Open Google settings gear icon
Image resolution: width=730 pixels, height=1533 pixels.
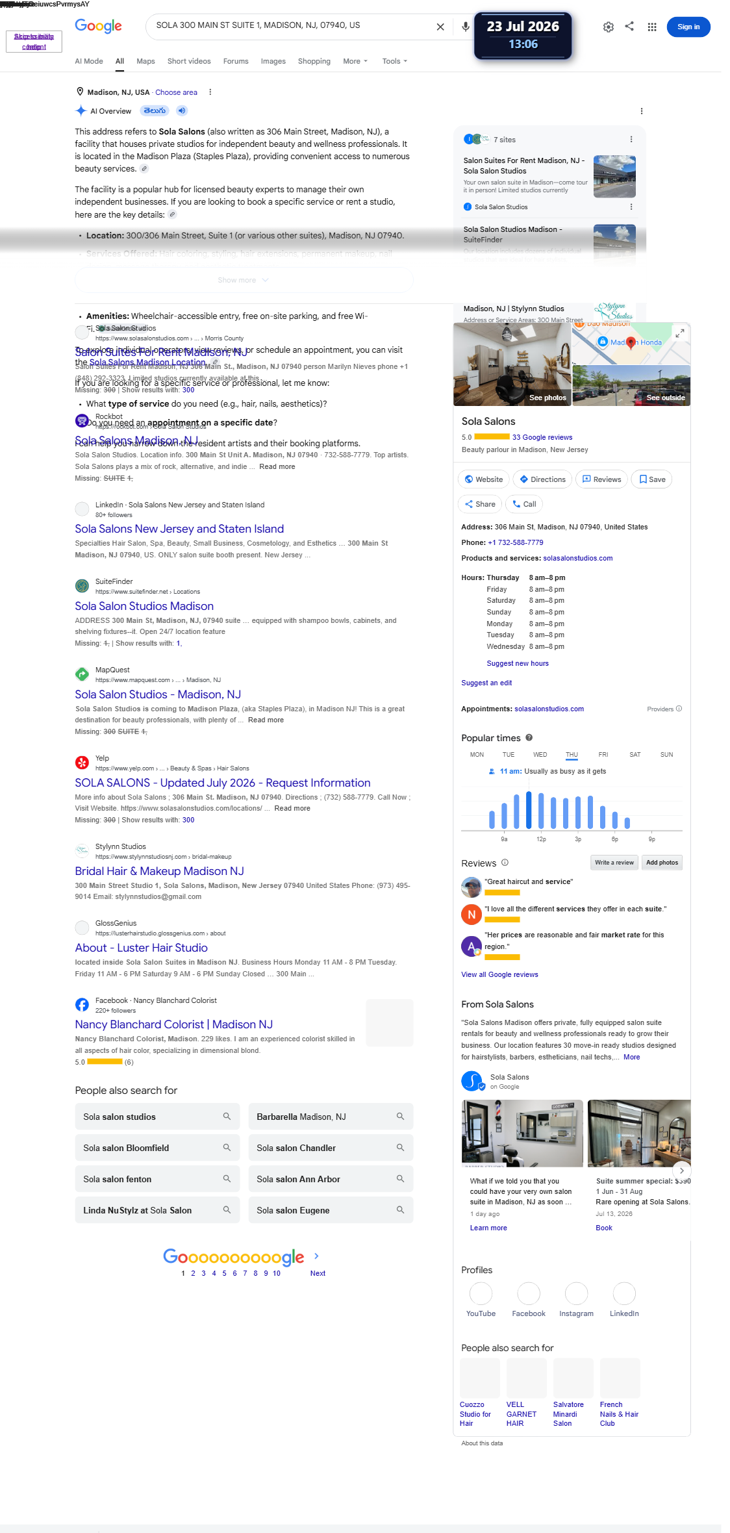(x=608, y=27)
